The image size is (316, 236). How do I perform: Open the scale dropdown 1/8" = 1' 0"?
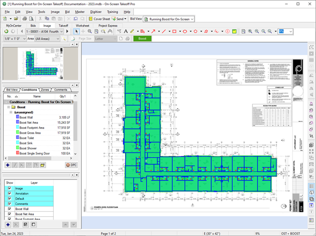click(x=24, y=39)
